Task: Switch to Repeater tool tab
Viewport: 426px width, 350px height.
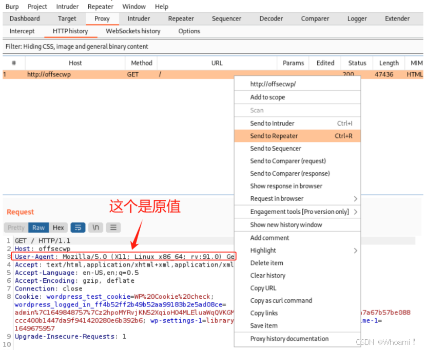Action: [181, 18]
